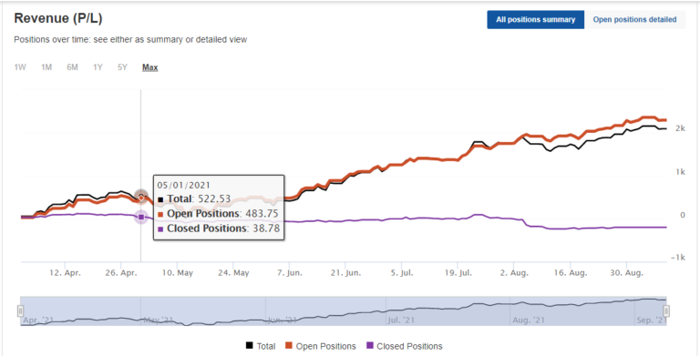Toggle the Total series in legend
The image size is (700, 356).
[x=261, y=346]
